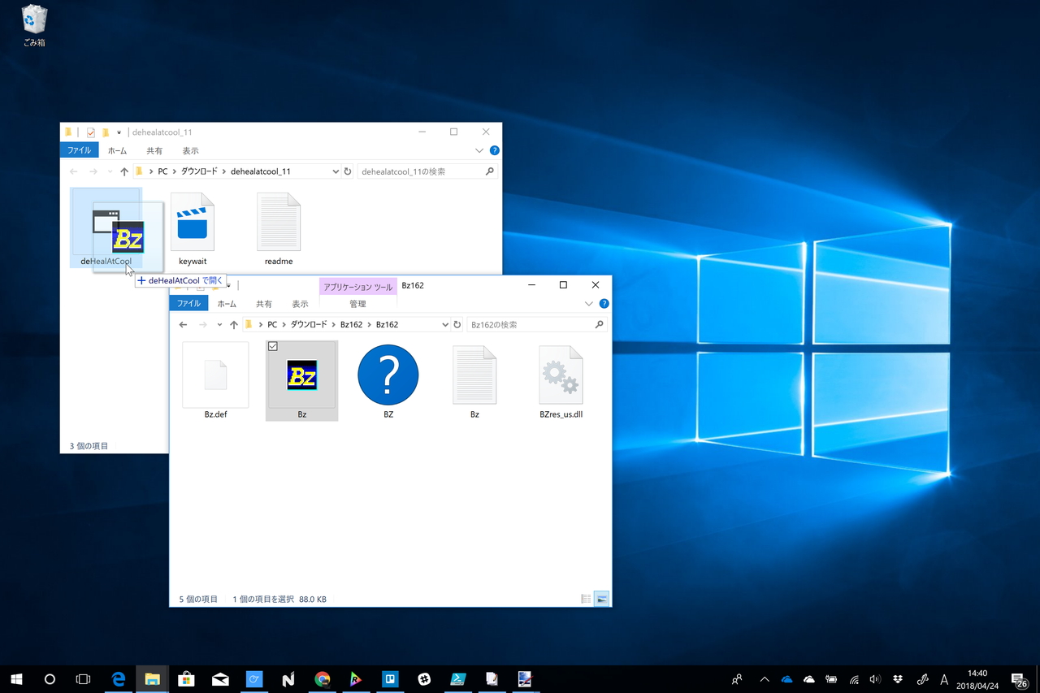
Task: Click the Task View button on taskbar
Action: click(83, 679)
